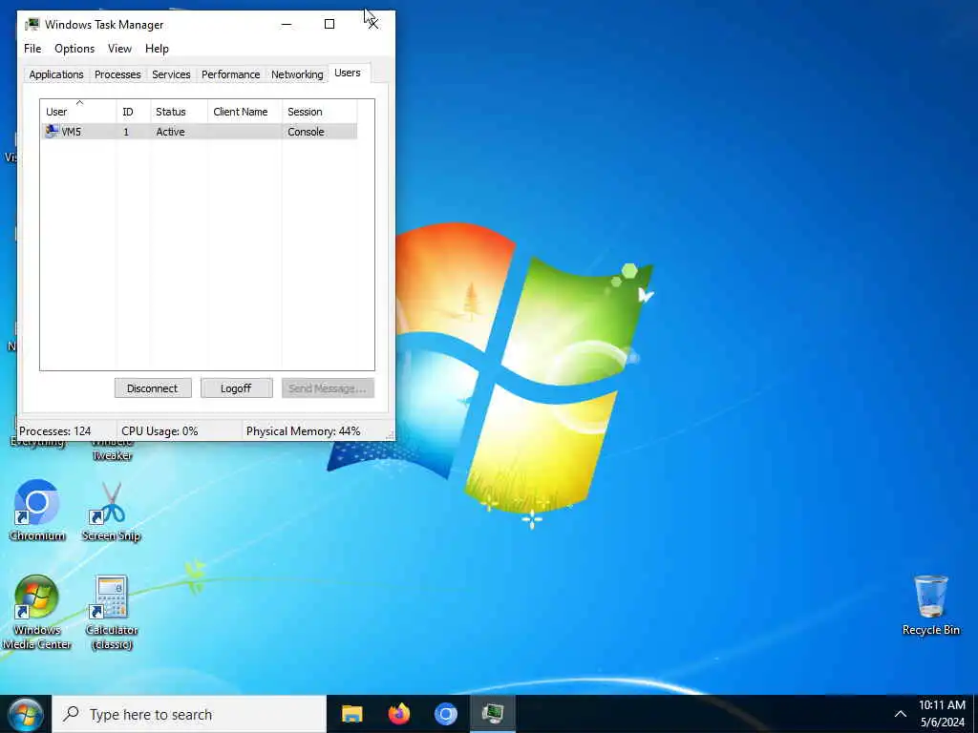This screenshot has width=978, height=733.
Task: Minimize the Windows Task Manager window
Action: click(x=287, y=24)
